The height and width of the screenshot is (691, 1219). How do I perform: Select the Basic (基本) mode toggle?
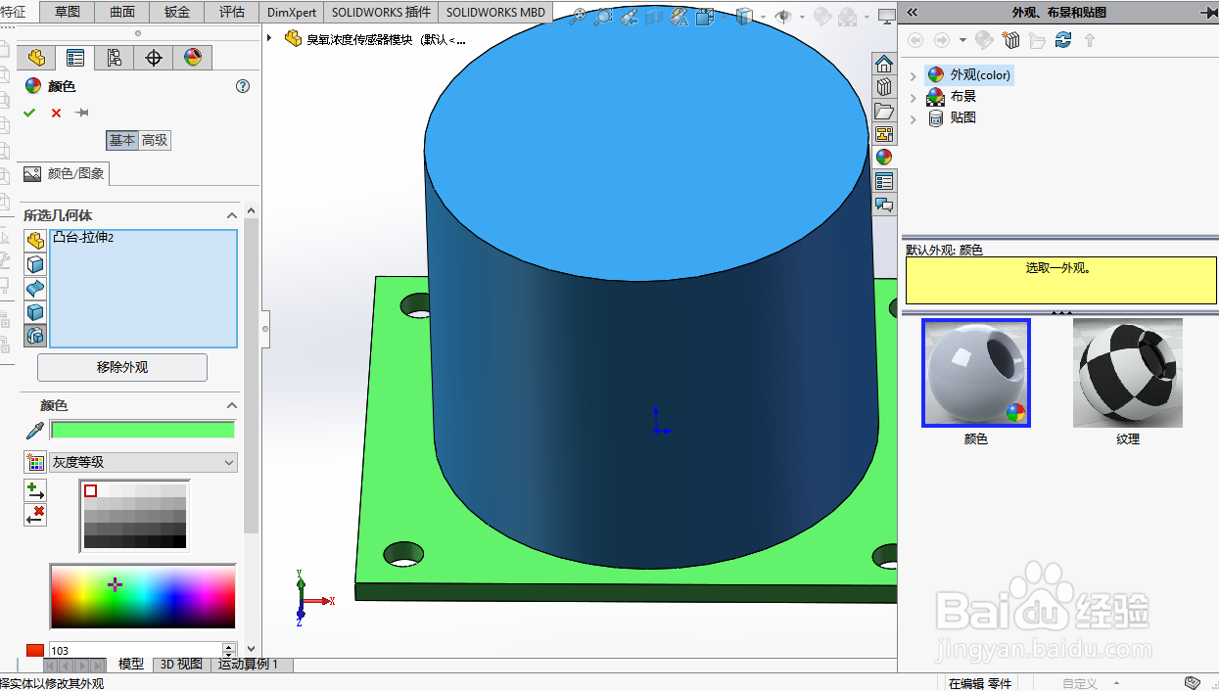(x=122, y=141)
